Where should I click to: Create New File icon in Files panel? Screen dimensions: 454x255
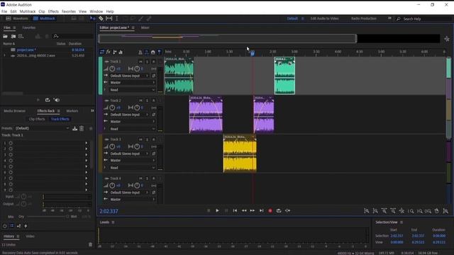[x=21, y=36]
